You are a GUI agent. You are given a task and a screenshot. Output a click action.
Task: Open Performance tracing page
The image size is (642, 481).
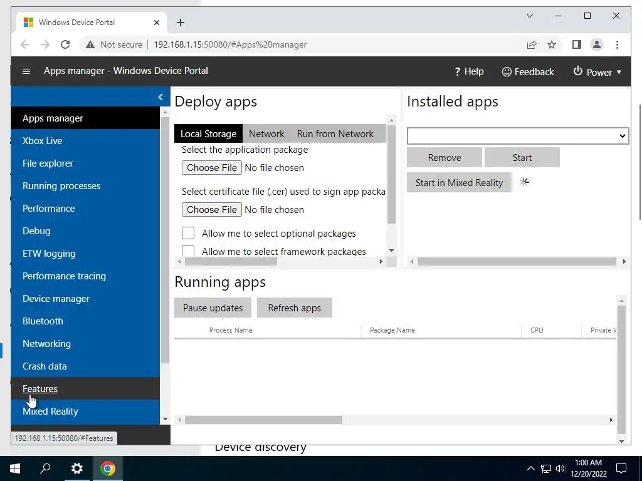[85, 276]
